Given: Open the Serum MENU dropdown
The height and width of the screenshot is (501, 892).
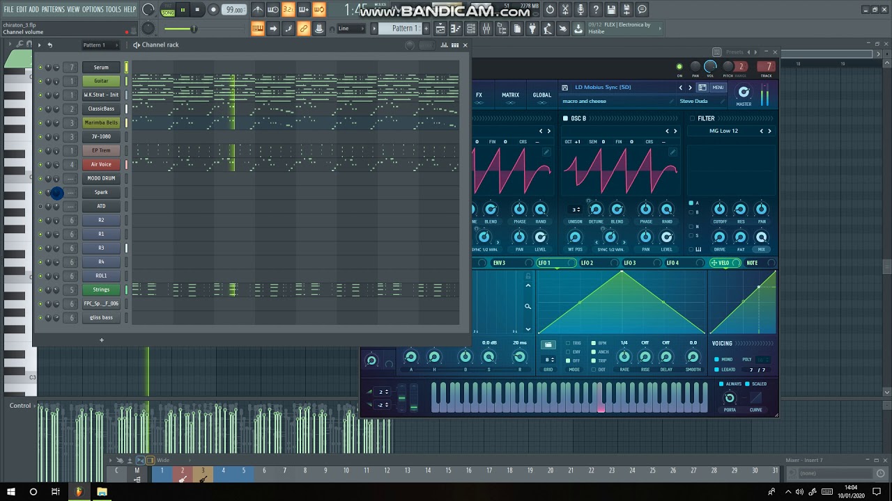Looking at the screenshot, I should pos(718,88).
